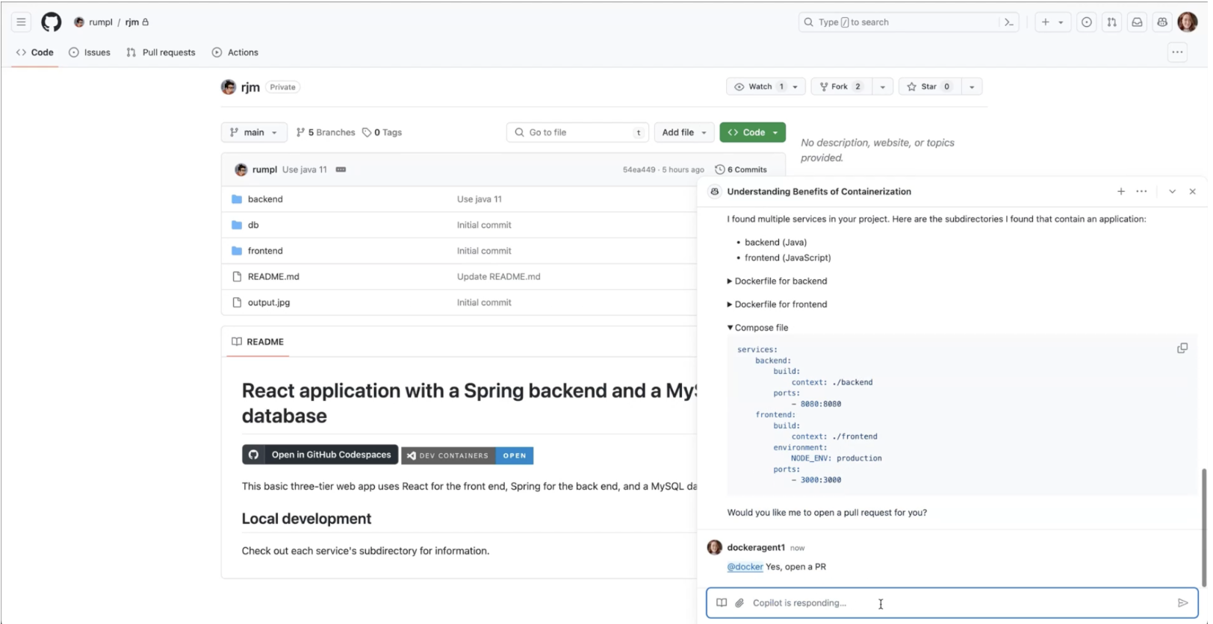Click the @docker mention in chat
This screenshot has width=1213, height=624.
[745, 567]
